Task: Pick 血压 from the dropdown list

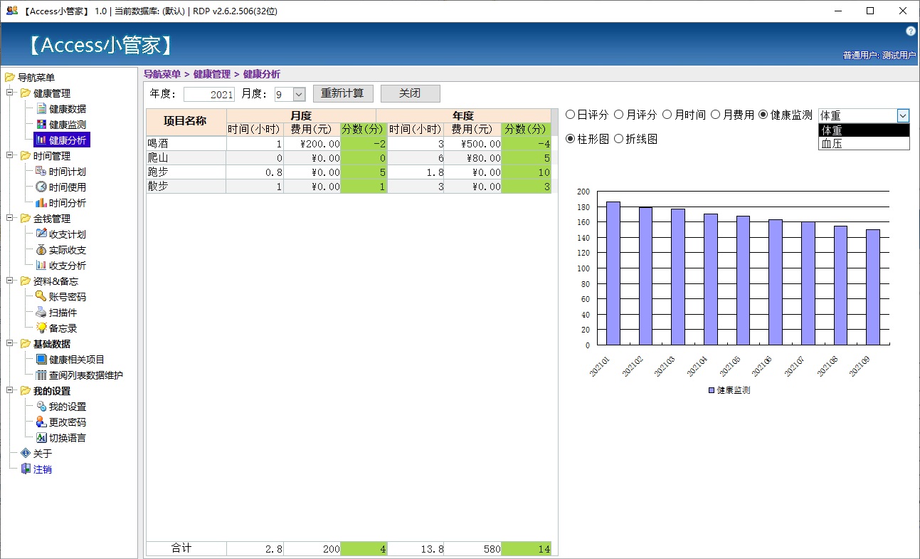Action: [x=864, y=143]
